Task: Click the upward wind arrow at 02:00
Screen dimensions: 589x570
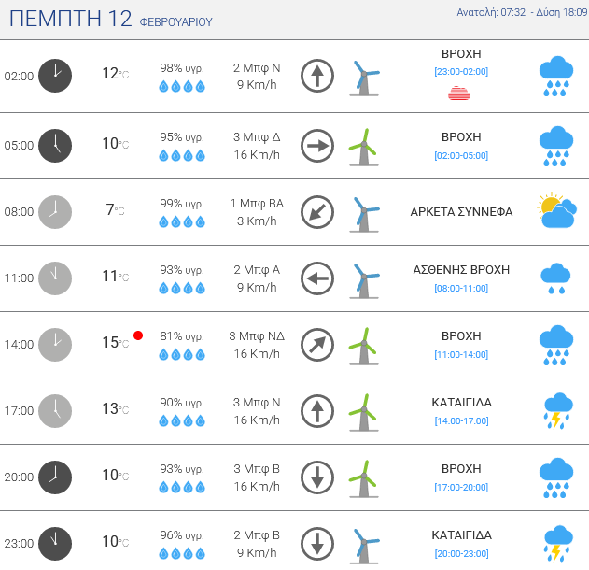Action: point(317,76)
